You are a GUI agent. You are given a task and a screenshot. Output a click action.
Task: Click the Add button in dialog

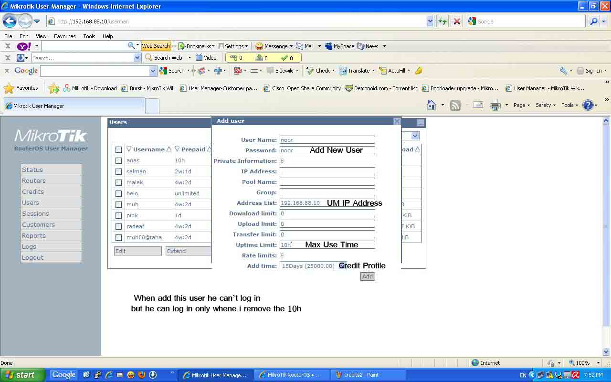click(x=368, y=276)
